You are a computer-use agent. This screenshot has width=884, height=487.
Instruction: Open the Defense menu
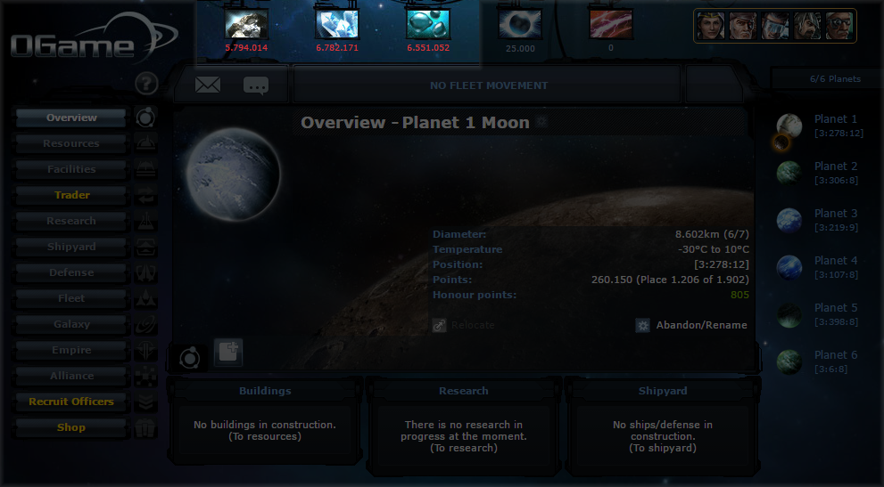pos(71,272)
